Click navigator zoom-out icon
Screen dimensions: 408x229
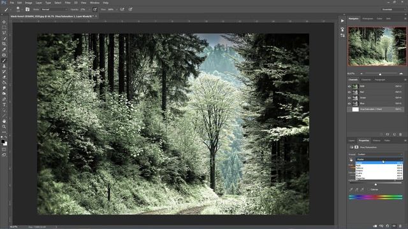click(x=361, y=74)
